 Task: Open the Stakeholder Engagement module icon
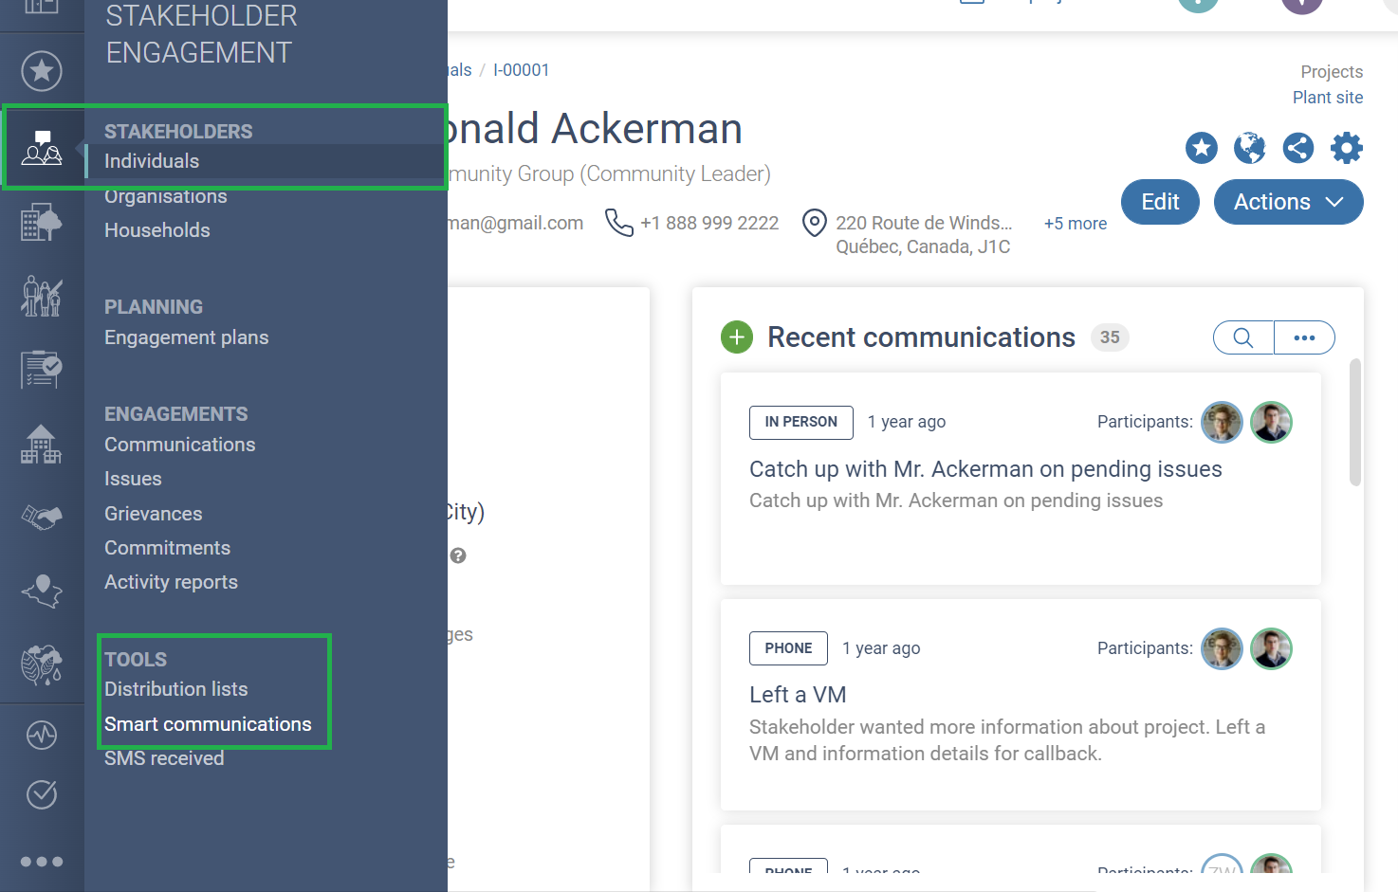tap(42, 149)
